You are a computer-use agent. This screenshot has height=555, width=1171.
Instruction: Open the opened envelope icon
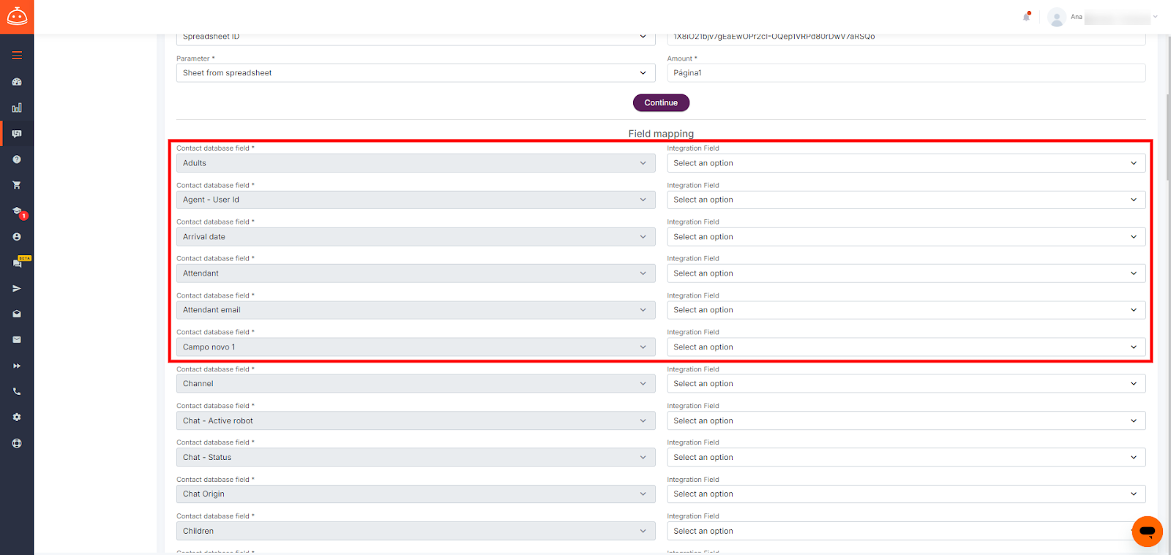click(17, 314)
